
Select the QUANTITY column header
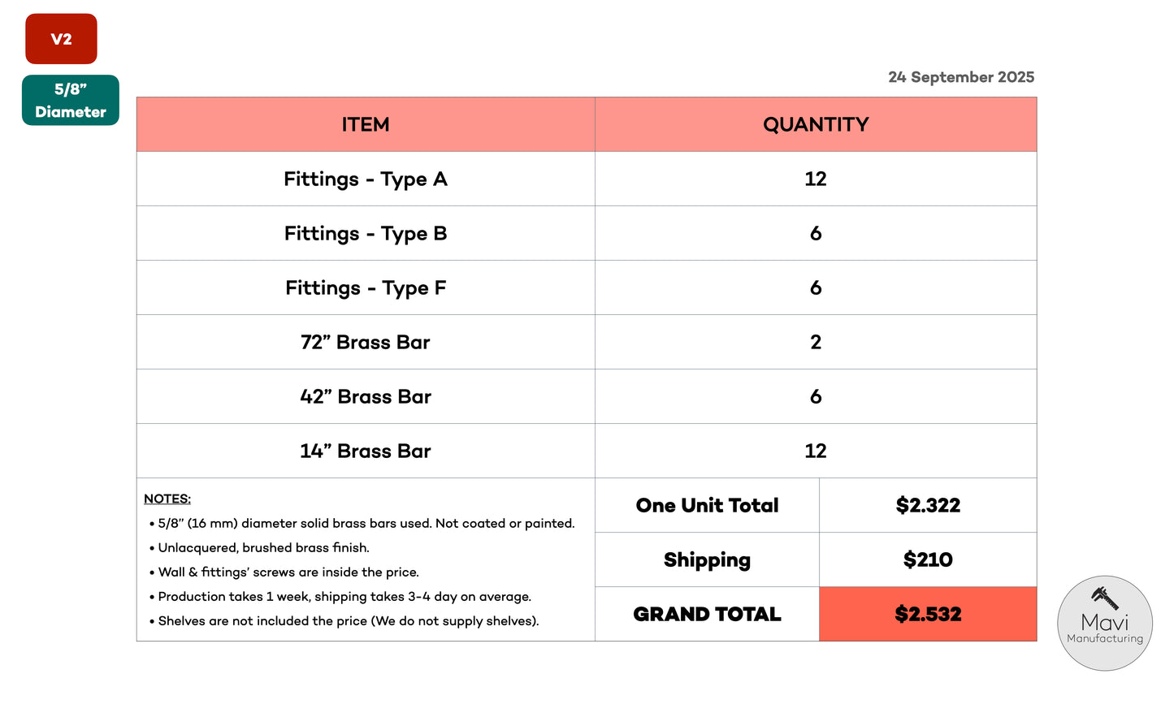816,124
